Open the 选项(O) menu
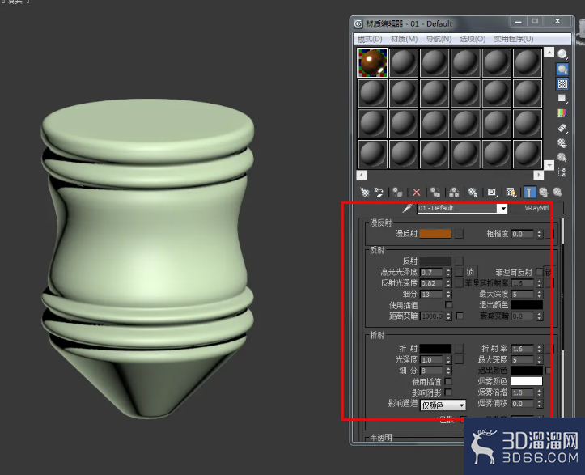 (x=473, y=39)
